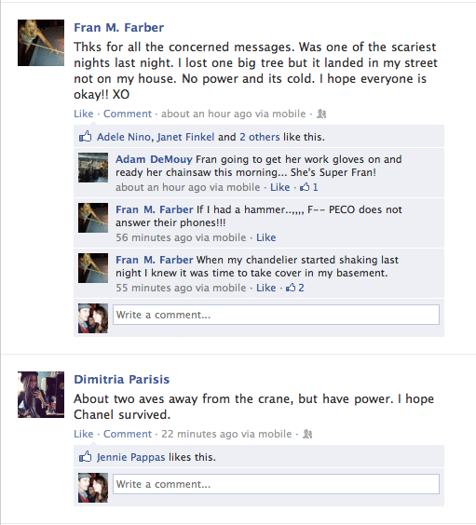Click the friends audience icon on Fran's post

coord(321,114)
